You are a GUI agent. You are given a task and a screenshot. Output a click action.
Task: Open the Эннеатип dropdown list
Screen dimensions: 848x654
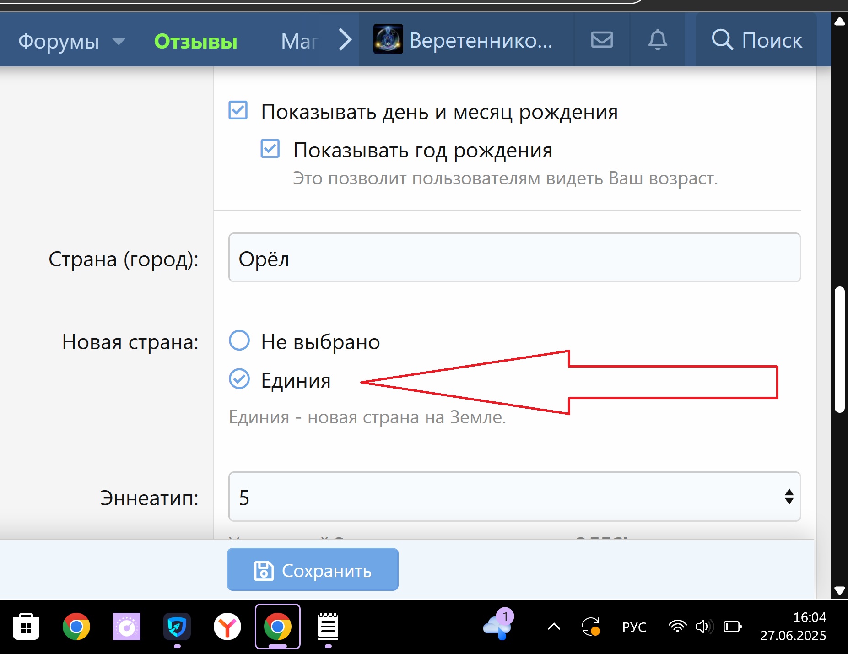[514, 497]
